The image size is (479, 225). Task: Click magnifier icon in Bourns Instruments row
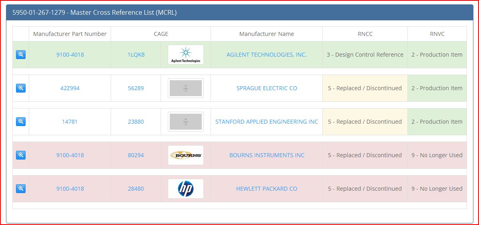[x=21, y=155]
